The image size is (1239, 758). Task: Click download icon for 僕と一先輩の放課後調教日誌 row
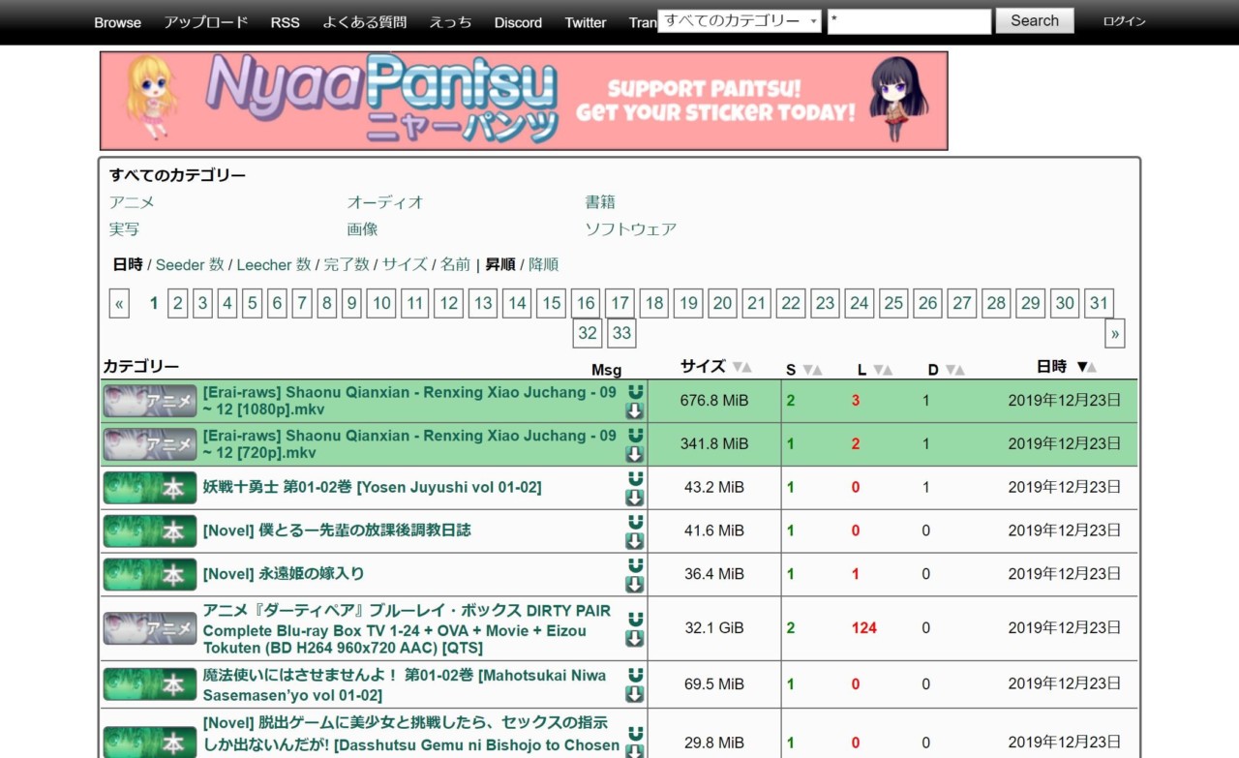tap(635, 541)
